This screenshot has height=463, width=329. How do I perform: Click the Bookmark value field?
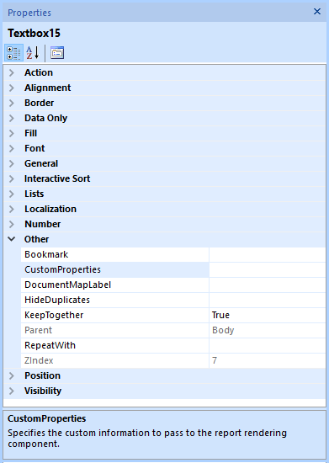(268, 254)
